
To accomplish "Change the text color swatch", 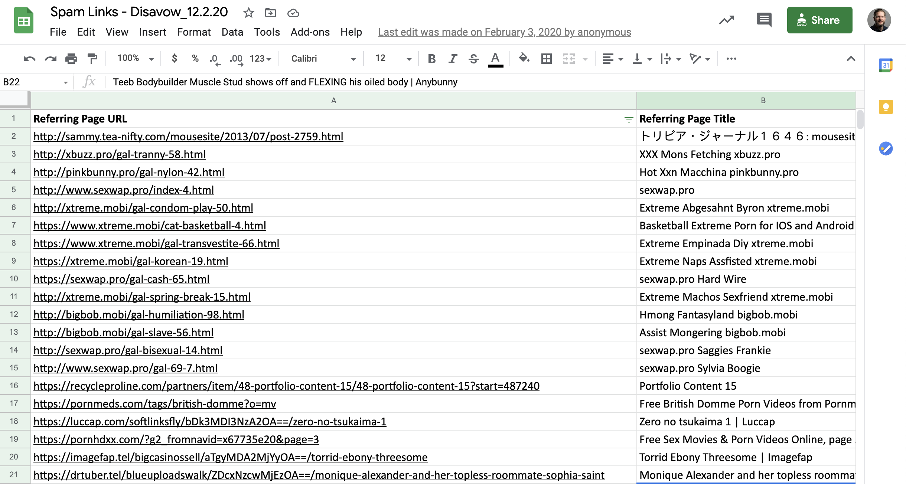I will [x=495, y=58].
